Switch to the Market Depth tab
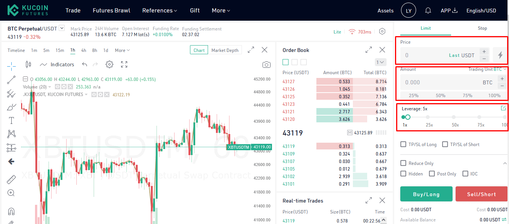Viewport: 509px width, 224px height. [225, 50]
